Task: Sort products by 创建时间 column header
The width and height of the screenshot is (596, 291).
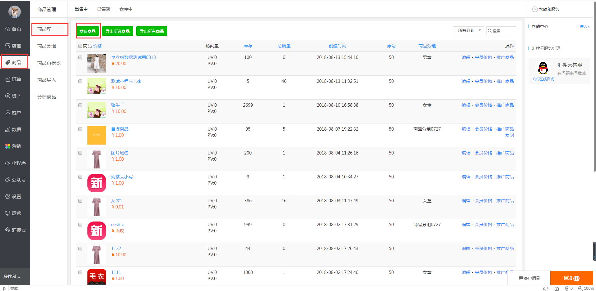Action: point(337,46)
